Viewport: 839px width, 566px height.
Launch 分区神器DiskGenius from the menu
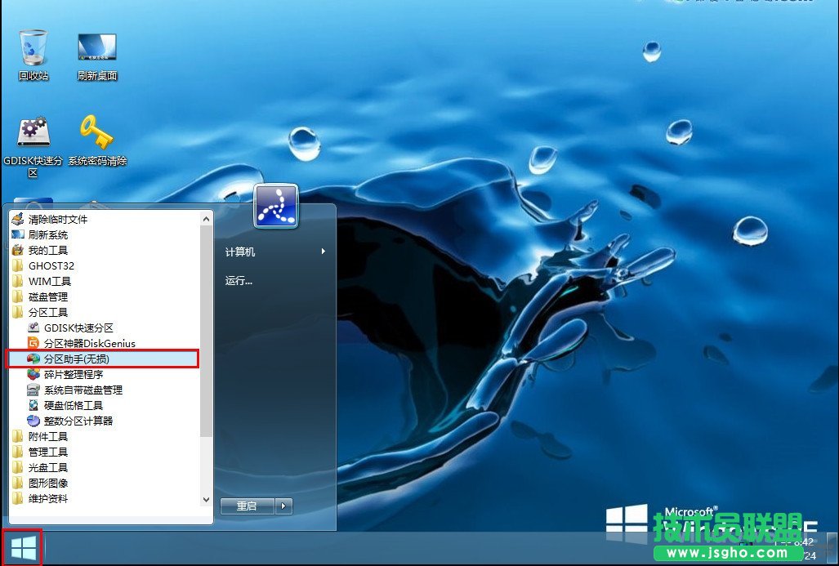tap(89, 343)
